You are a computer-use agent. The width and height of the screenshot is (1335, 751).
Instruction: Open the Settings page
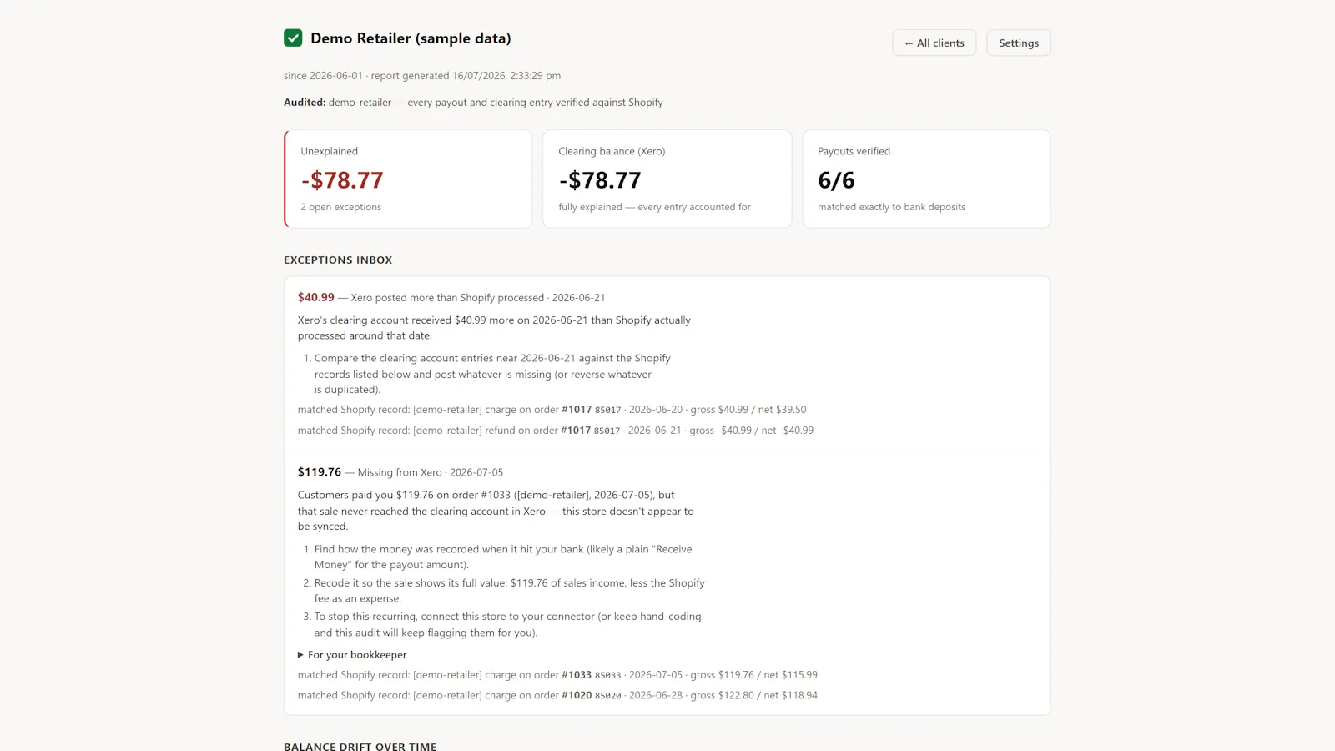pos(1018,43)
